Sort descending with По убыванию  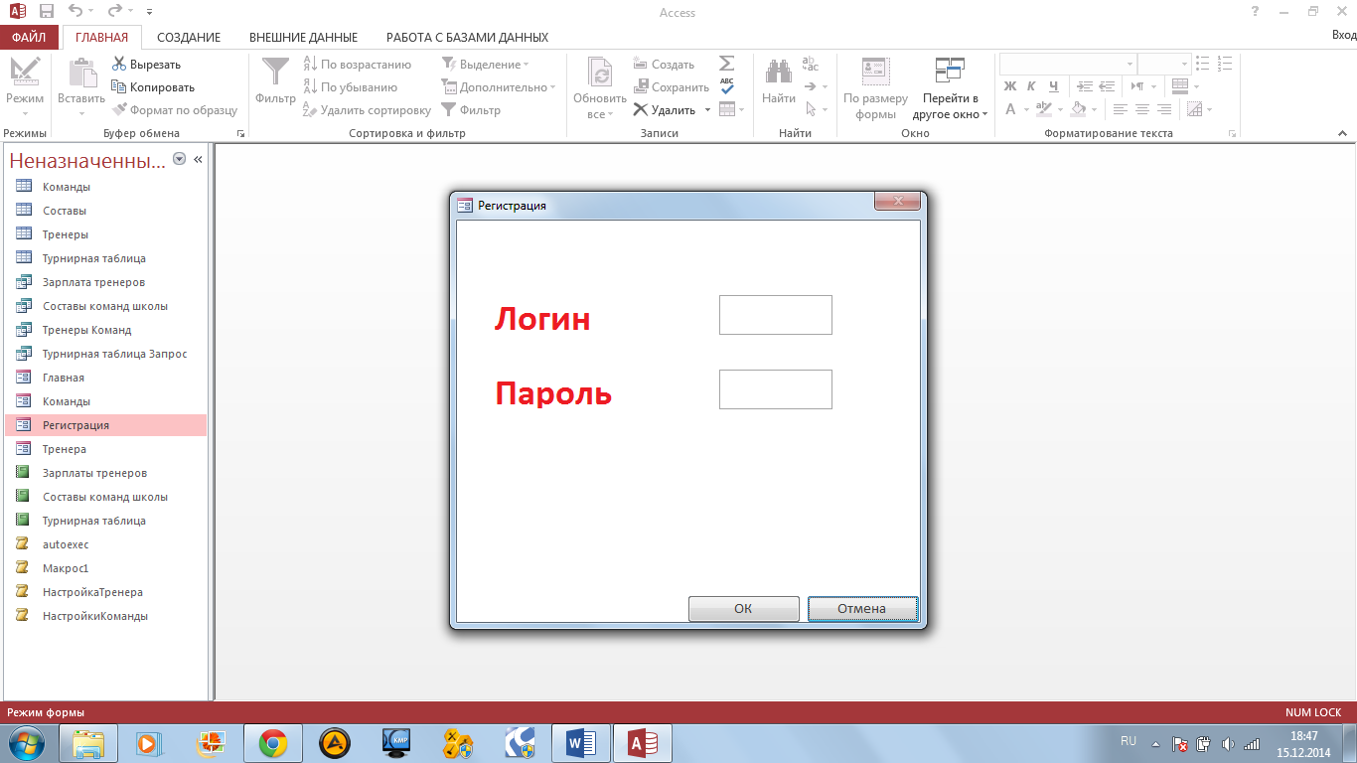[x=350, y=86]
